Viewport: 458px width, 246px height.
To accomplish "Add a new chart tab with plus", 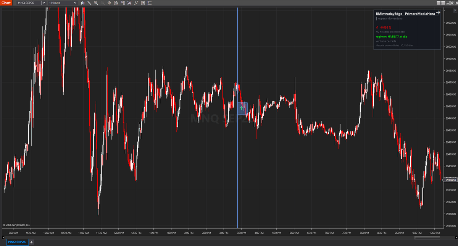I will [x=31, y=242].
